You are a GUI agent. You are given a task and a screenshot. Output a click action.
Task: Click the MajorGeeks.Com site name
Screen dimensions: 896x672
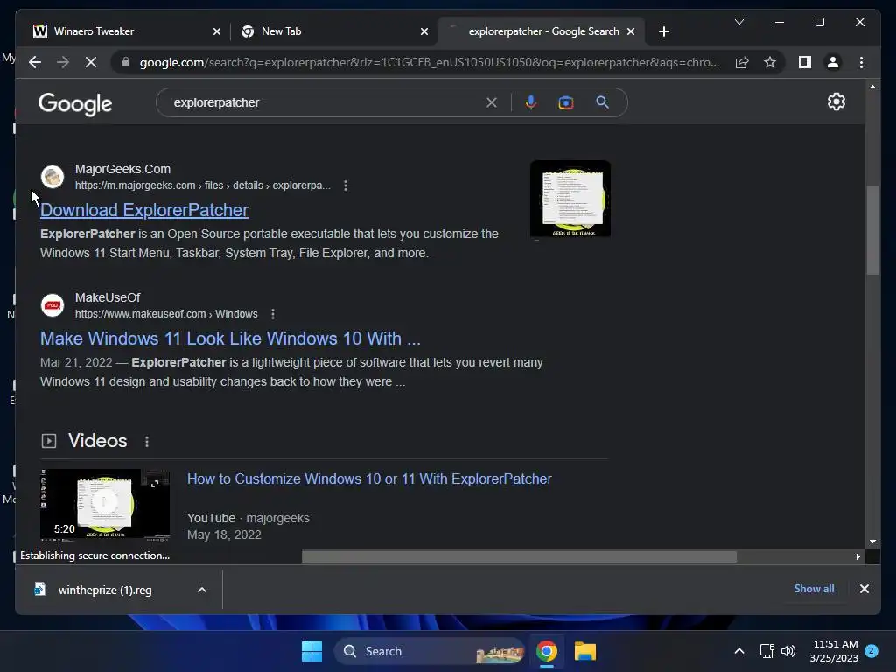coord(122,169)
